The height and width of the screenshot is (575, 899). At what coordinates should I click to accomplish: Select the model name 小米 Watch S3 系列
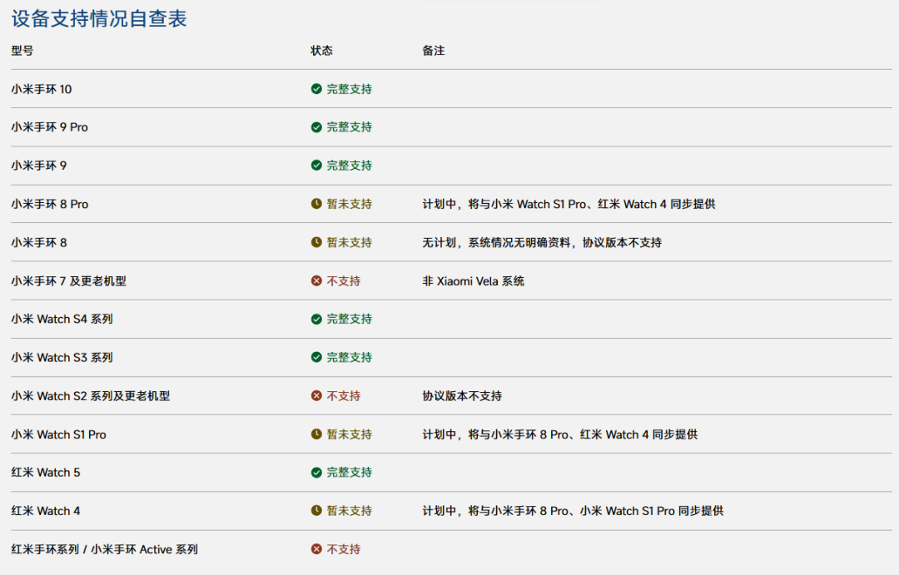[x=62, y=357]
